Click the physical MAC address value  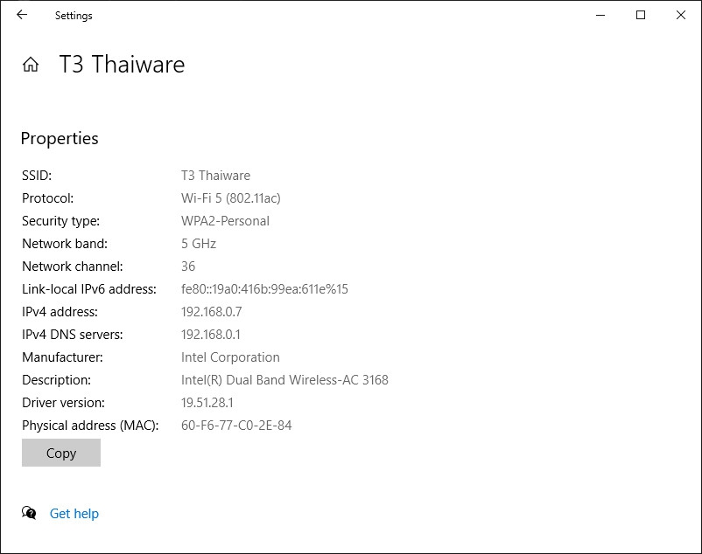tap(236, 426)
